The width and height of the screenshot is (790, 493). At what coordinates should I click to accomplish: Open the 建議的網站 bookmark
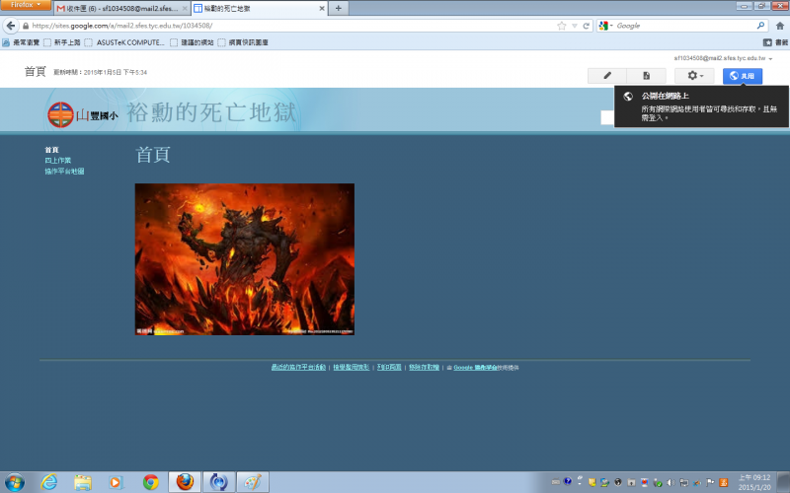tap(192, 42)
